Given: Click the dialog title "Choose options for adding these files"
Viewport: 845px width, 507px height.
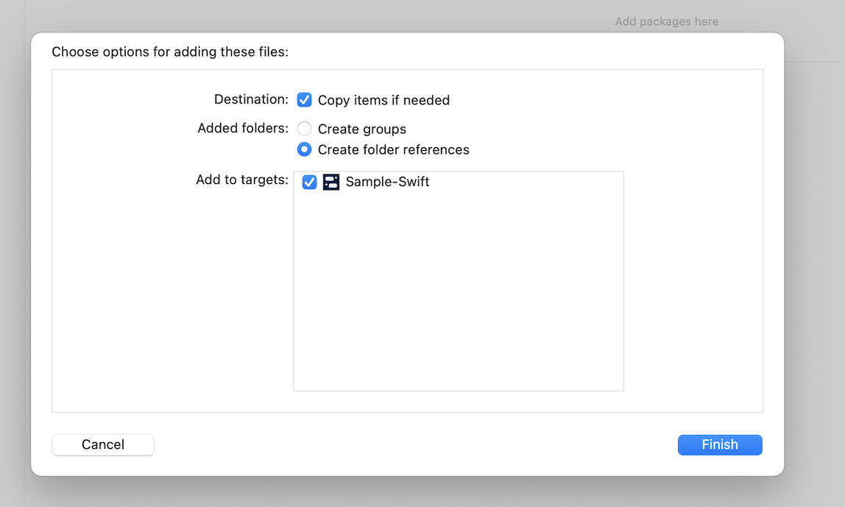Looking at the screenshot, I should [x=169, y=52].
